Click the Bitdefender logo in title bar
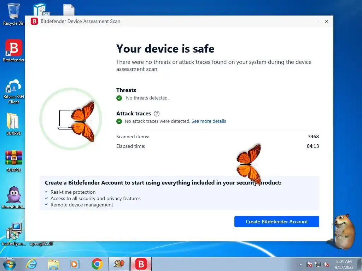This screenshot has height=271, width=362. point(34,21)
